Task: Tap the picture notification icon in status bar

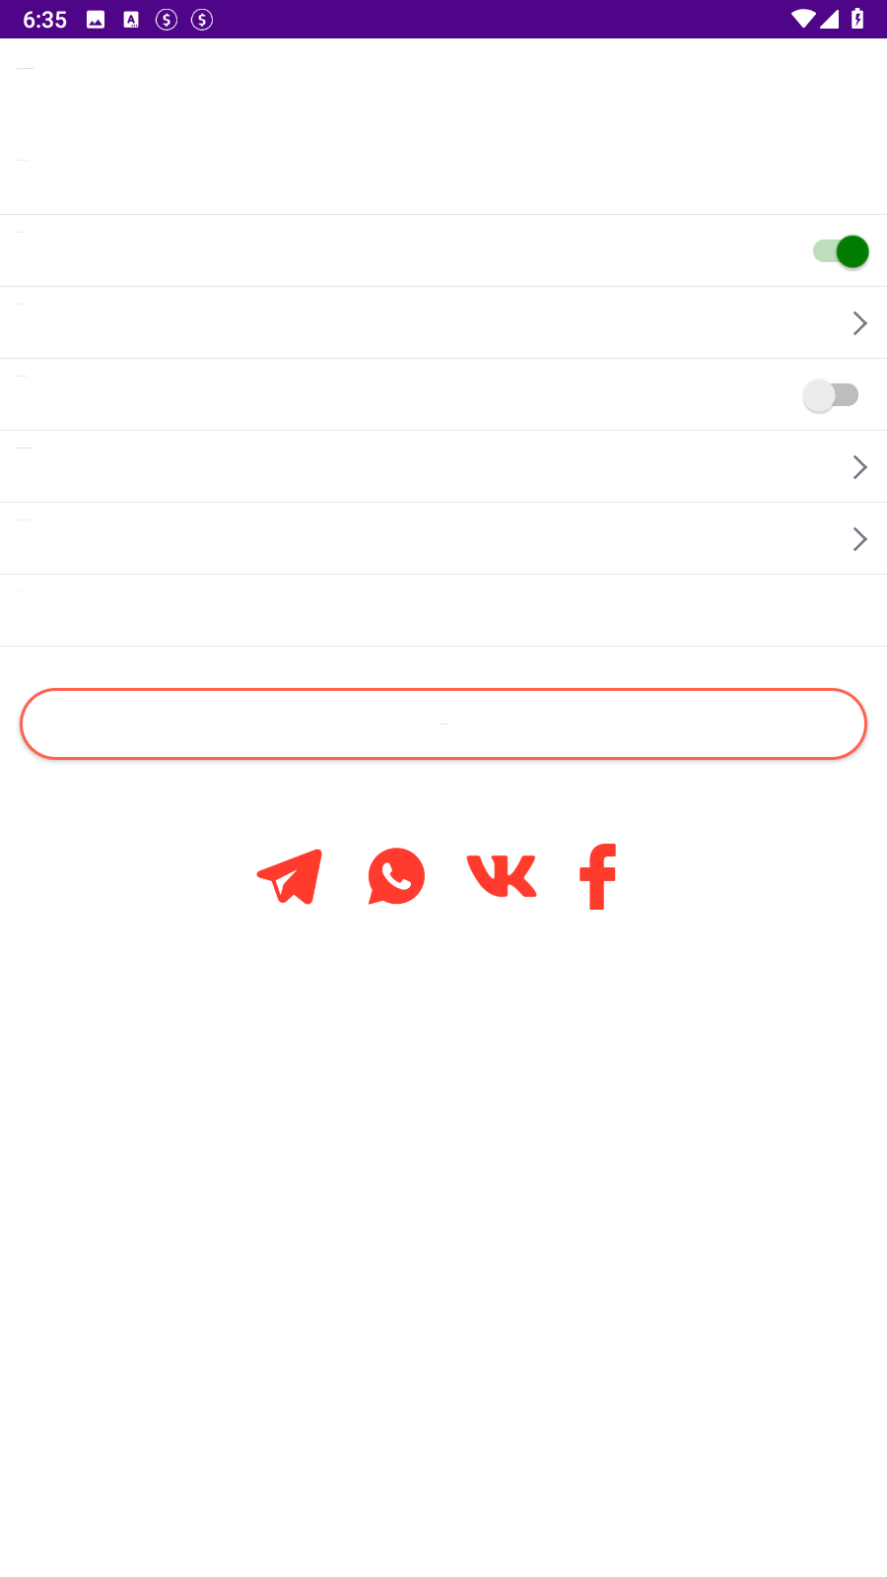Action: click(x=96, y=20)
